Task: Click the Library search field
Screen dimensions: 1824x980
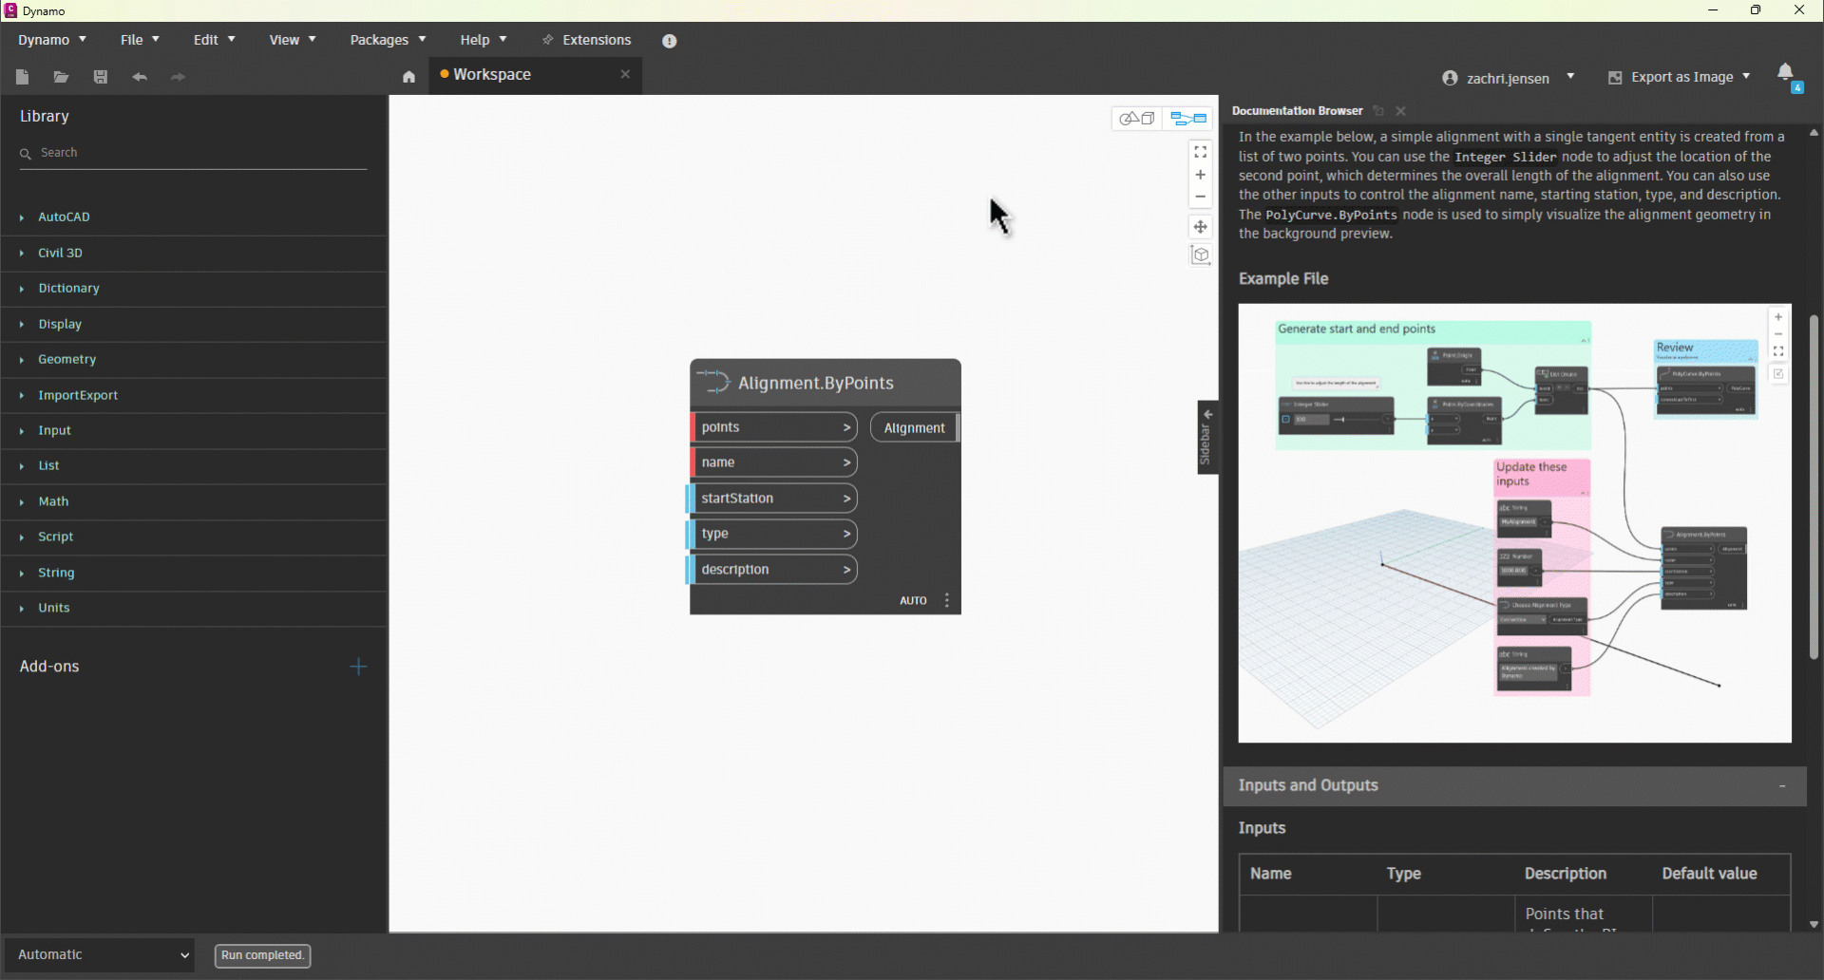Action: click(x=199, y=153)
